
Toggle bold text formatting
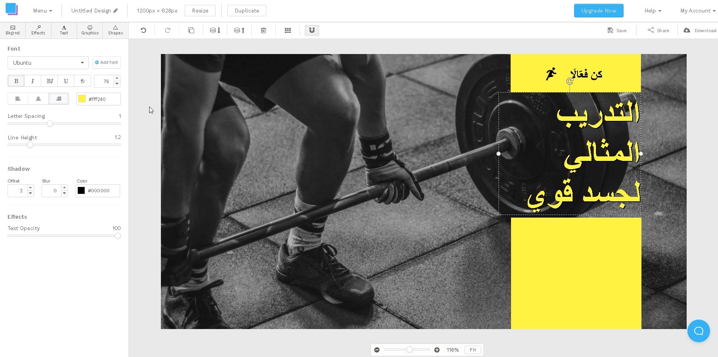(16, 81)
